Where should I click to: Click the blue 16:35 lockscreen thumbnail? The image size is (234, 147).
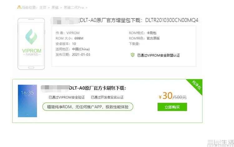27,101
